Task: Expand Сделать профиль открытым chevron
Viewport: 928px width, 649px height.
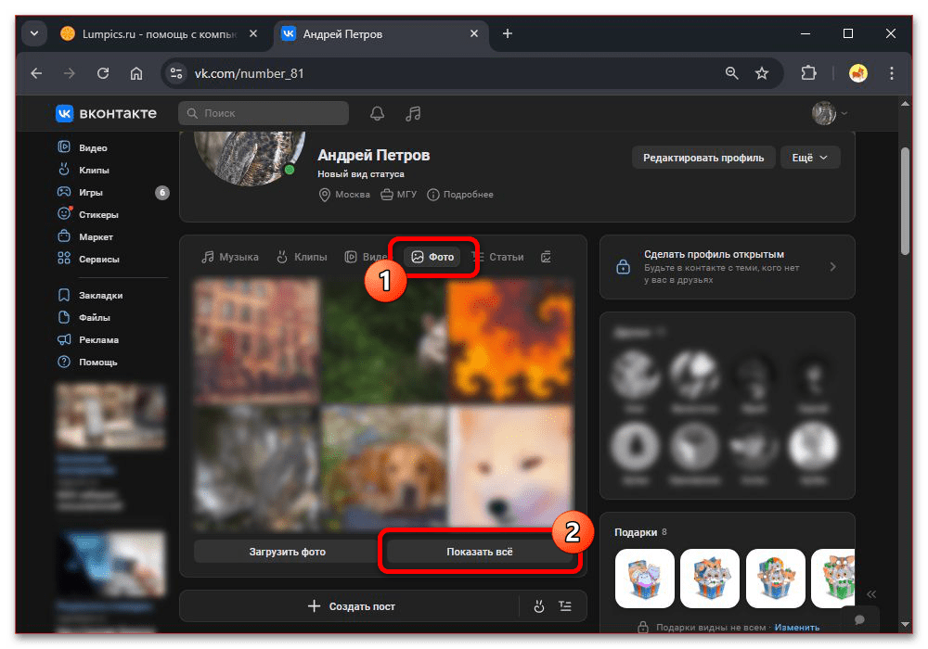Action: click(x=832, y=267)
